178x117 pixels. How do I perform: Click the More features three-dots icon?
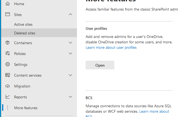coord(8,108)
